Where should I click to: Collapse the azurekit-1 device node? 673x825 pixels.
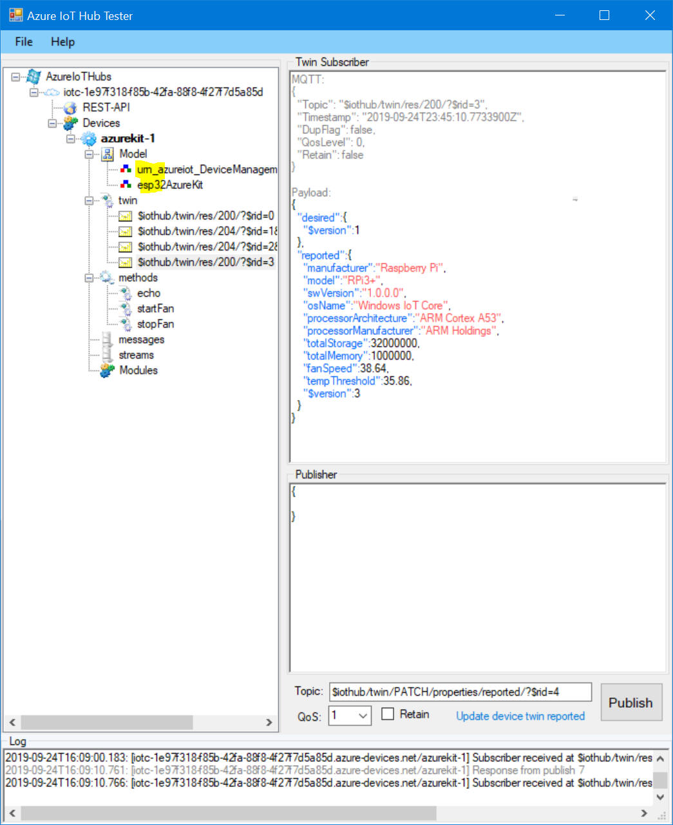click(71, 138)
